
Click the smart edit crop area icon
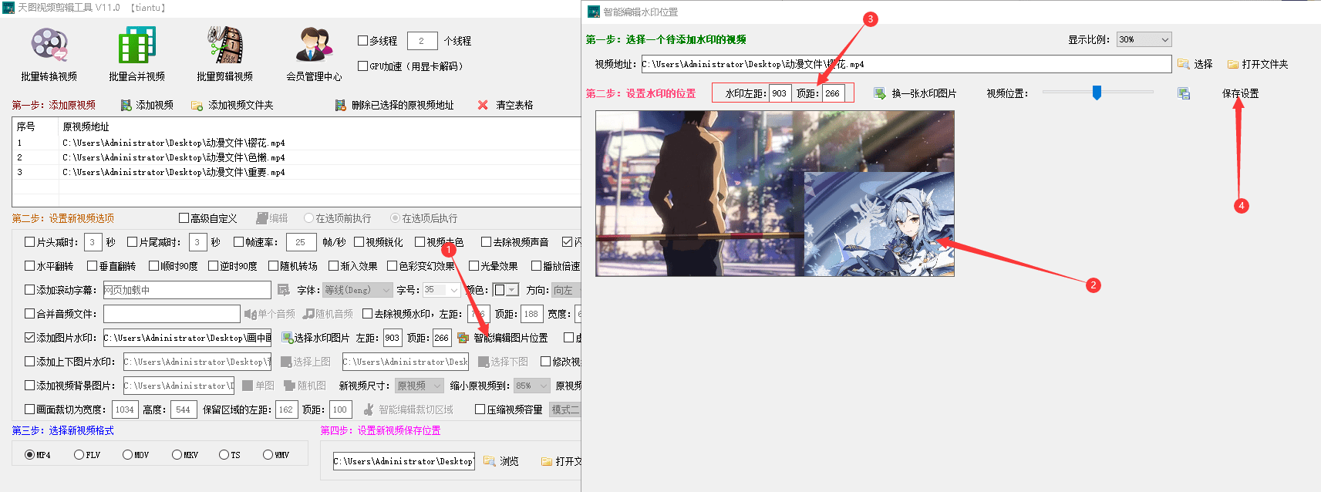point(369,409)
